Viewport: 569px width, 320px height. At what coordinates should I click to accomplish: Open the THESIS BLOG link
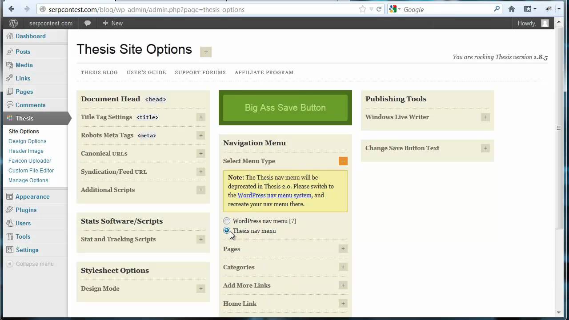pos(99,72)
